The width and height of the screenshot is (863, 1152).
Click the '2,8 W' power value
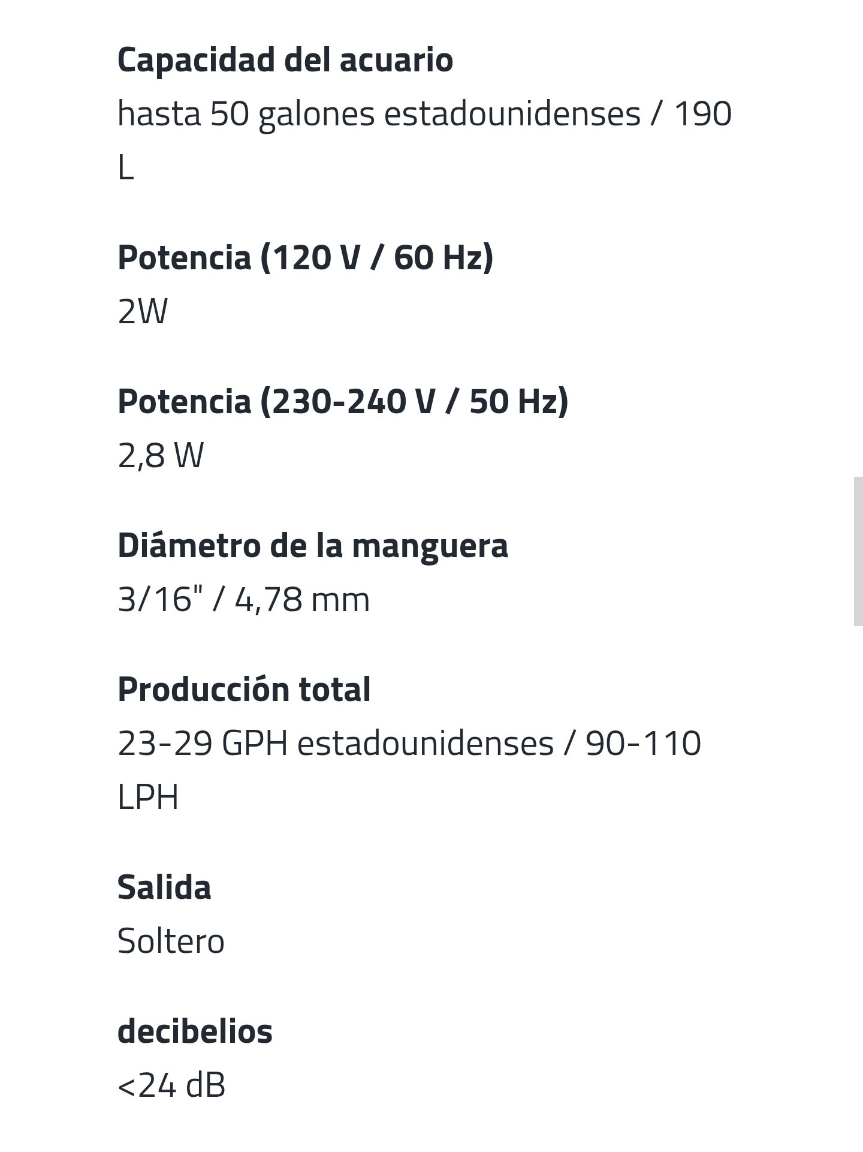click(x=161, y=455)
